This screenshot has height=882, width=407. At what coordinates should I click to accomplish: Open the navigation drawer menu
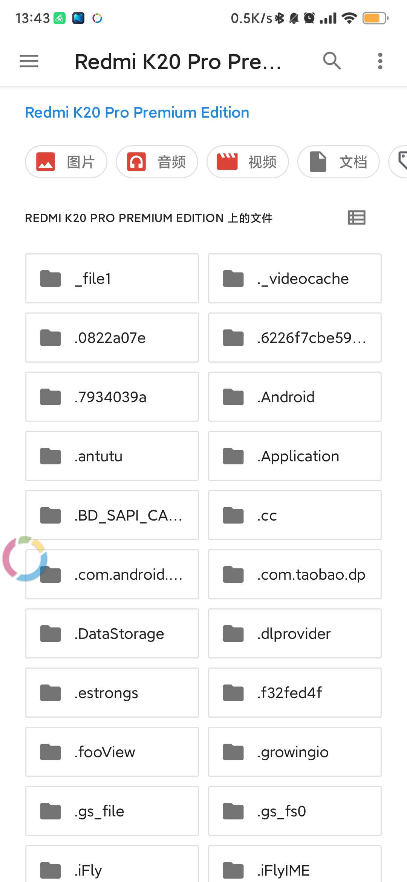[29, 61]
